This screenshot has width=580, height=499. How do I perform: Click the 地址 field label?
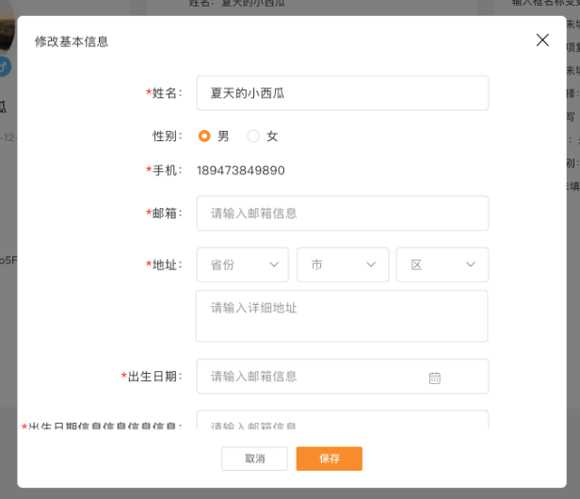tap(165, 265)
